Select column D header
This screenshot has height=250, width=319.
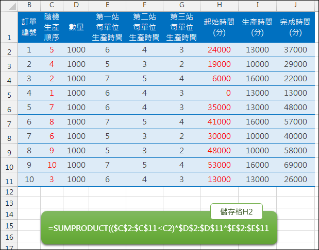(x=76, y=5)
